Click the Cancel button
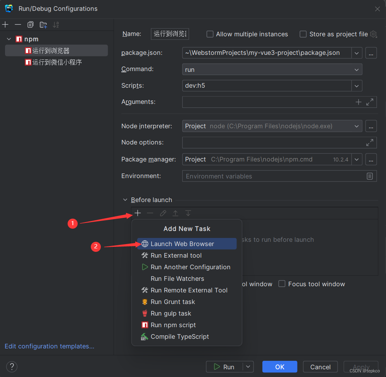This screenshot has height=377, width=386. (x=320, y=367)
